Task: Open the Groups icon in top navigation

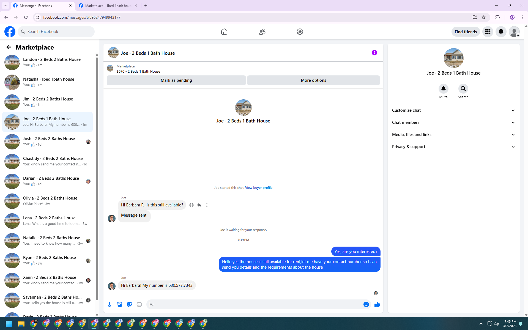Action: [300, 32]
